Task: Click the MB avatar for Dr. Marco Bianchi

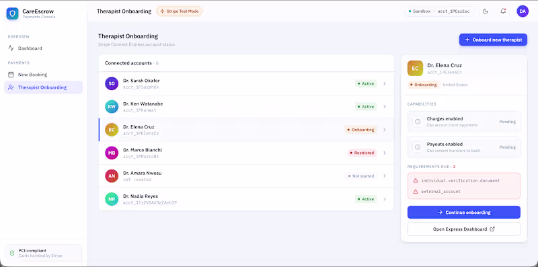Action: click(x=112, y=153)
